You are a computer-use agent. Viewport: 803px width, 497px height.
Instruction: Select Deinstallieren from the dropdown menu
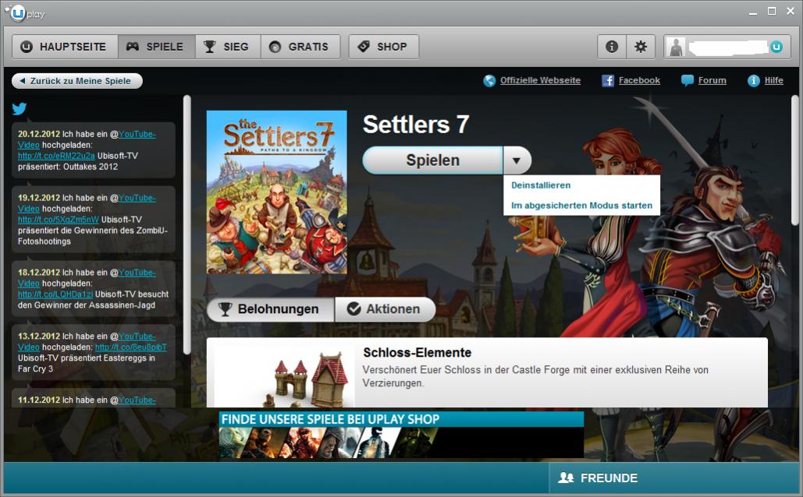click(x=541, y=185)
